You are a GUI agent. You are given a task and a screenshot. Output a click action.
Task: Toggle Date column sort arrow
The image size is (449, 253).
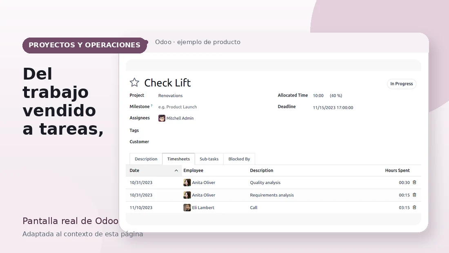tap(176, 171)
